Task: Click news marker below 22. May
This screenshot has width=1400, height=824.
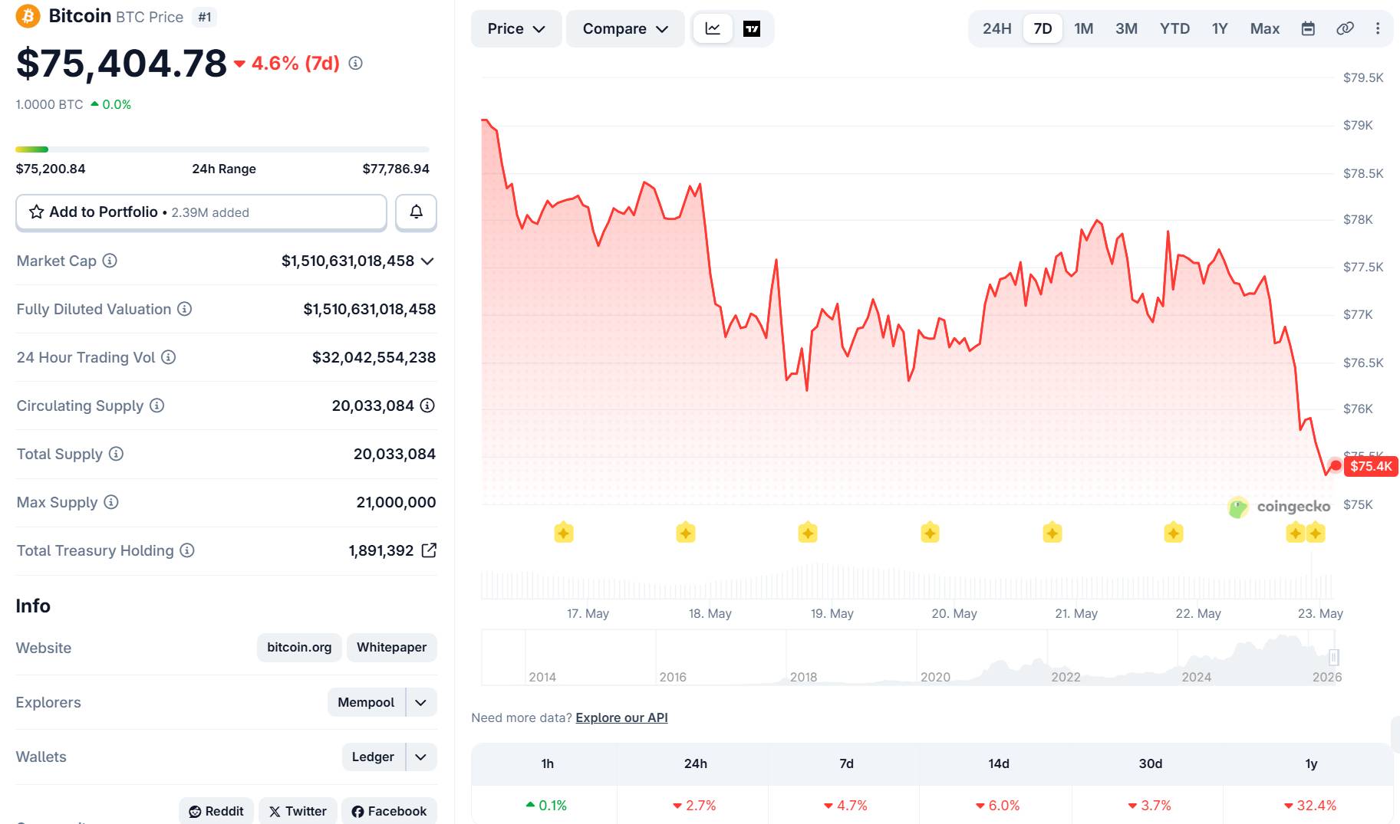Action: [x=1174, y=532]
